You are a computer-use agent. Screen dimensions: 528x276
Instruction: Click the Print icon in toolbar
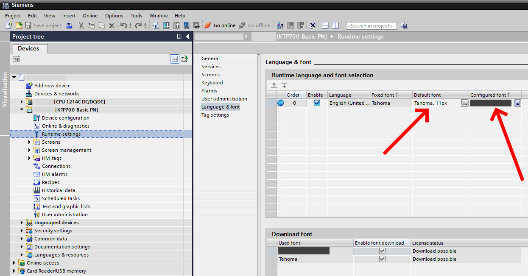pyautogui.click(x=69, y=25)
